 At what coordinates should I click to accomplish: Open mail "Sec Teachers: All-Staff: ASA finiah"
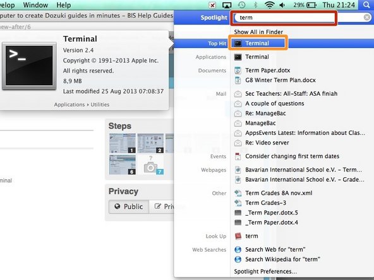tap(286, 94)
